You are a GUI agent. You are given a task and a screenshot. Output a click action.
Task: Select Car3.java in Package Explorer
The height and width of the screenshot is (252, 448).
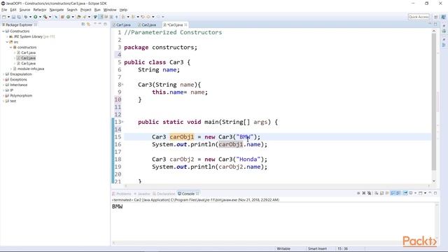[28, 64]
